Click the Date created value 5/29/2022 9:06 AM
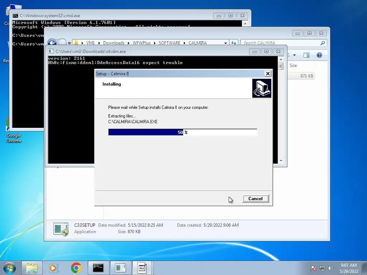Image resolution: width=367 pixels, height=275 pixels. tap(221, 225)
